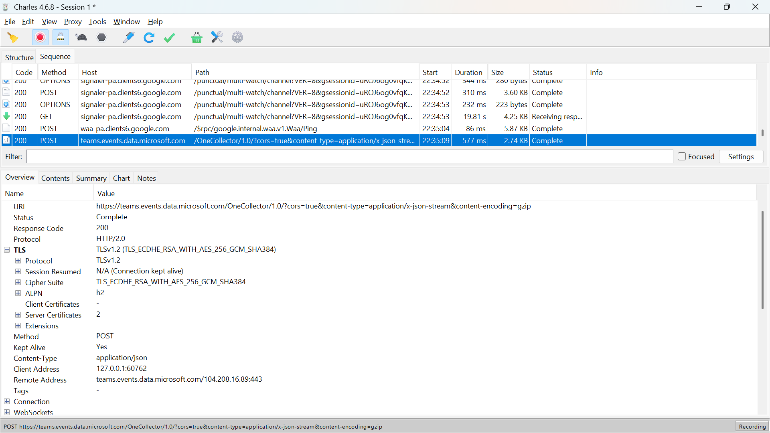Toggle the red Recording button

click(x=40, y=38)
